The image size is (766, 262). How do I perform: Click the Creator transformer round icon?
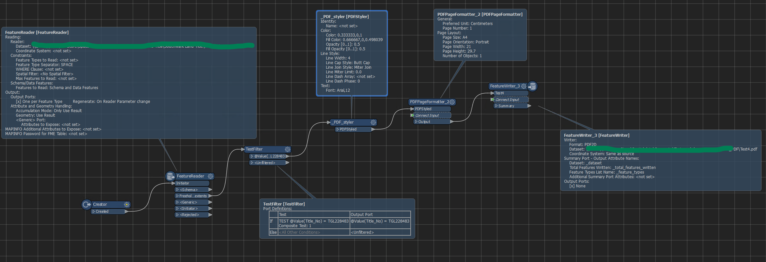tap(87, 204)
